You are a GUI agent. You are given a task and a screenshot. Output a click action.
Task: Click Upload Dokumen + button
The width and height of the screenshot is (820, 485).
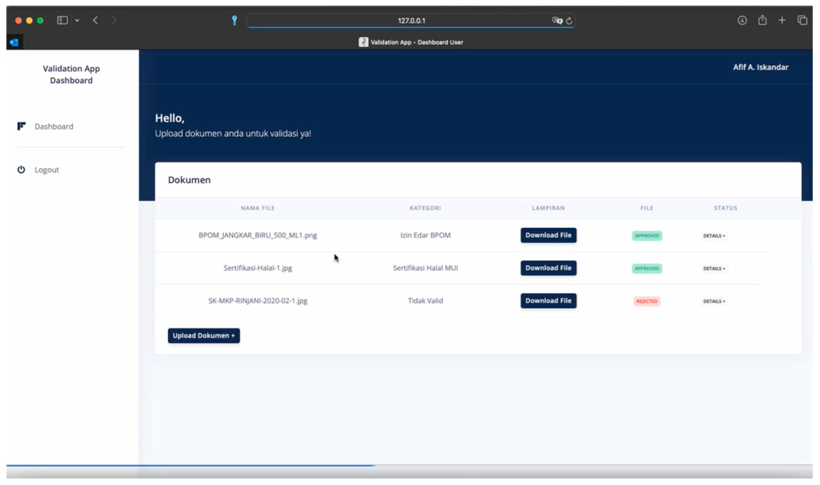pos(204,336)
